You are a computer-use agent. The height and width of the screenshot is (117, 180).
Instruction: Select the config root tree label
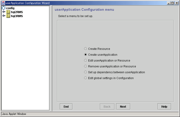click(x=10, y=8)
